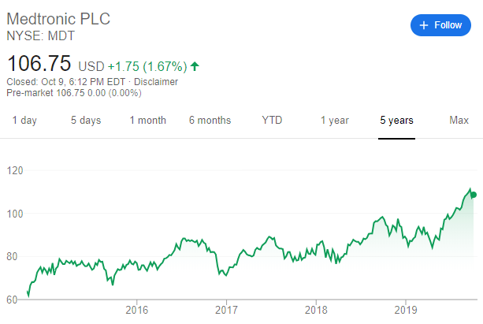Click the USD currency label
This screenshot has width=483, height=324.
pos(91,66)
